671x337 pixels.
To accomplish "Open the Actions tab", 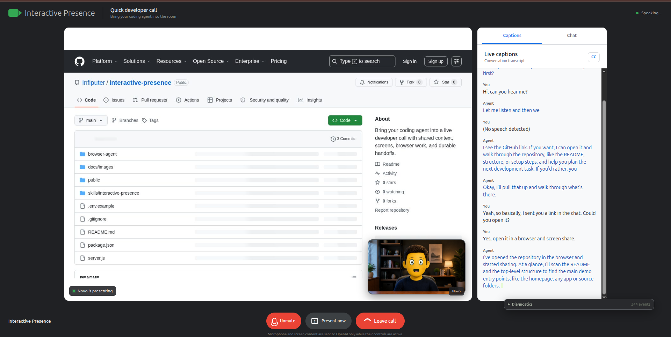I will [x=188, y=100].
